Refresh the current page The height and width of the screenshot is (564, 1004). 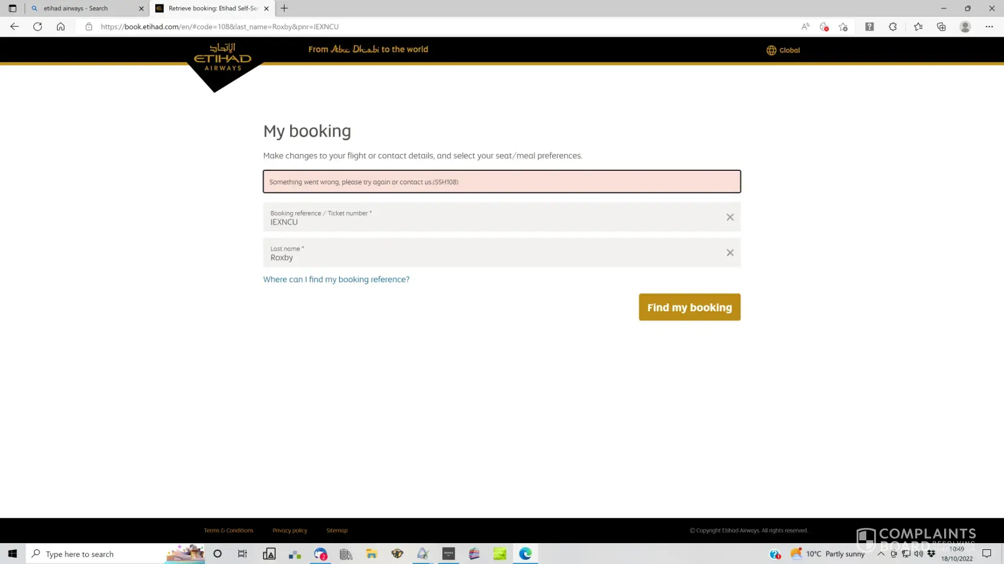pyautogui.click(x=37, y=27)
